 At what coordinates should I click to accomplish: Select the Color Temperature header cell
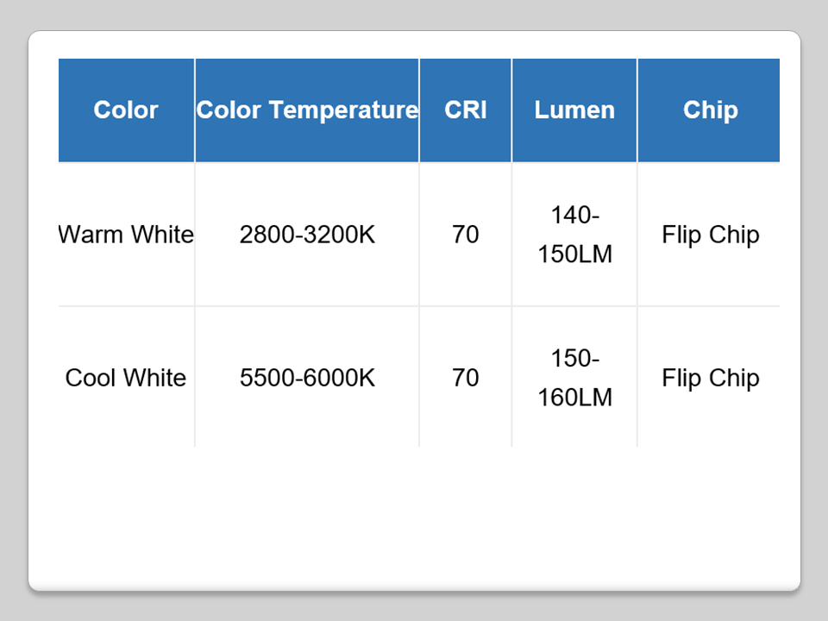(307, 110)
